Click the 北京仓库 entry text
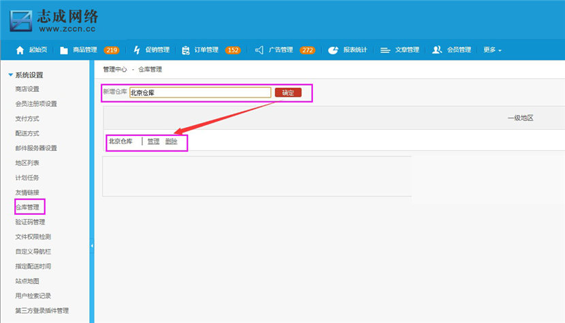The width and height of the screenshot is (565, 323). pyautogui.click(x=120, y=141)
